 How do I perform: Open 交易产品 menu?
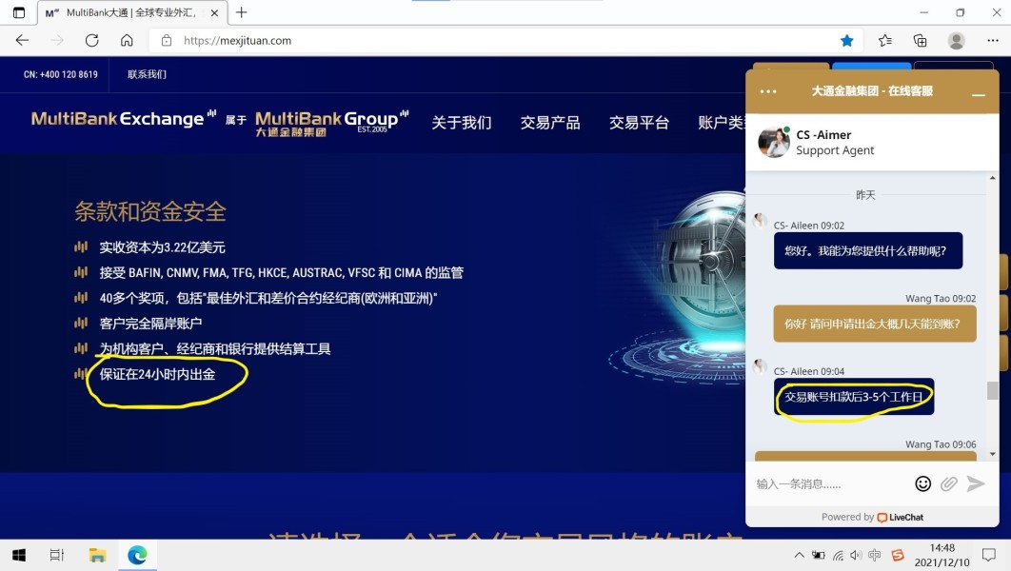coord(550,123)
